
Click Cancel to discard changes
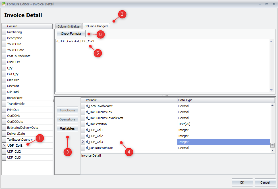click(x=265, y=182)
